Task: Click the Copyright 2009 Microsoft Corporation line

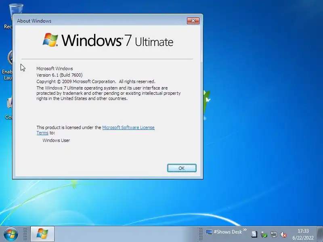Action: (96, 81)
